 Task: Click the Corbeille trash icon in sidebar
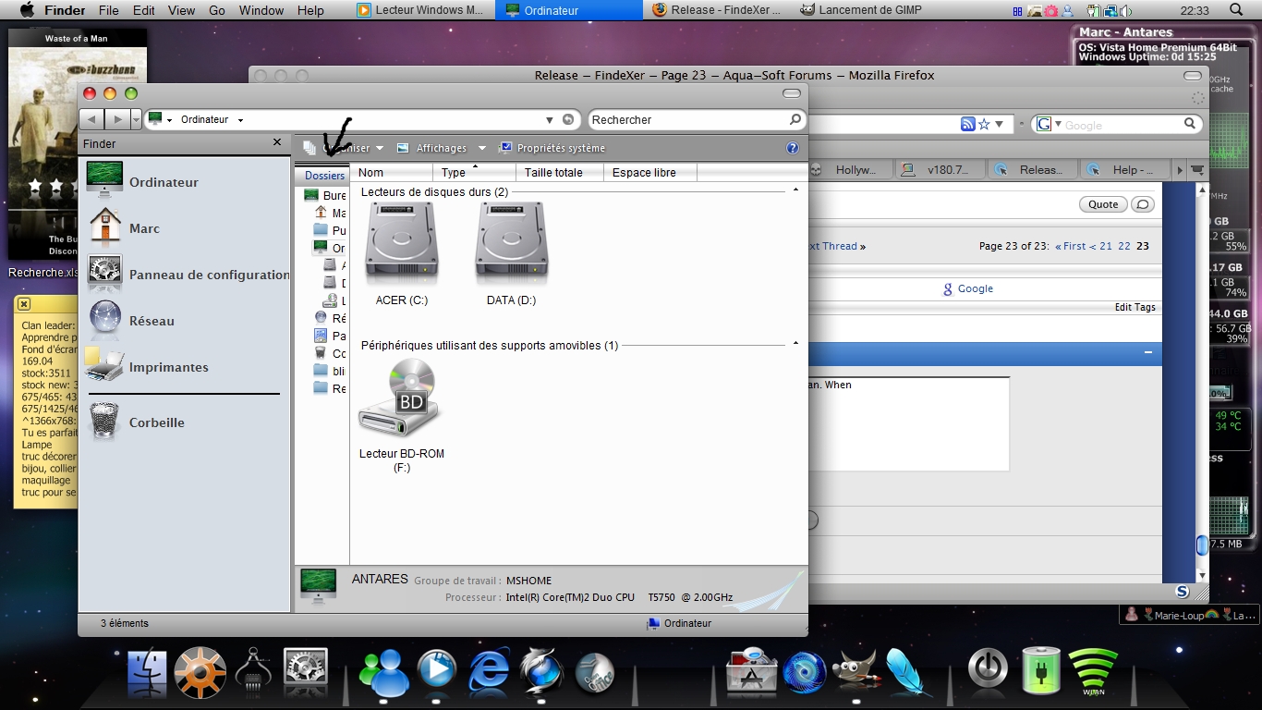[x=104, y=422]
